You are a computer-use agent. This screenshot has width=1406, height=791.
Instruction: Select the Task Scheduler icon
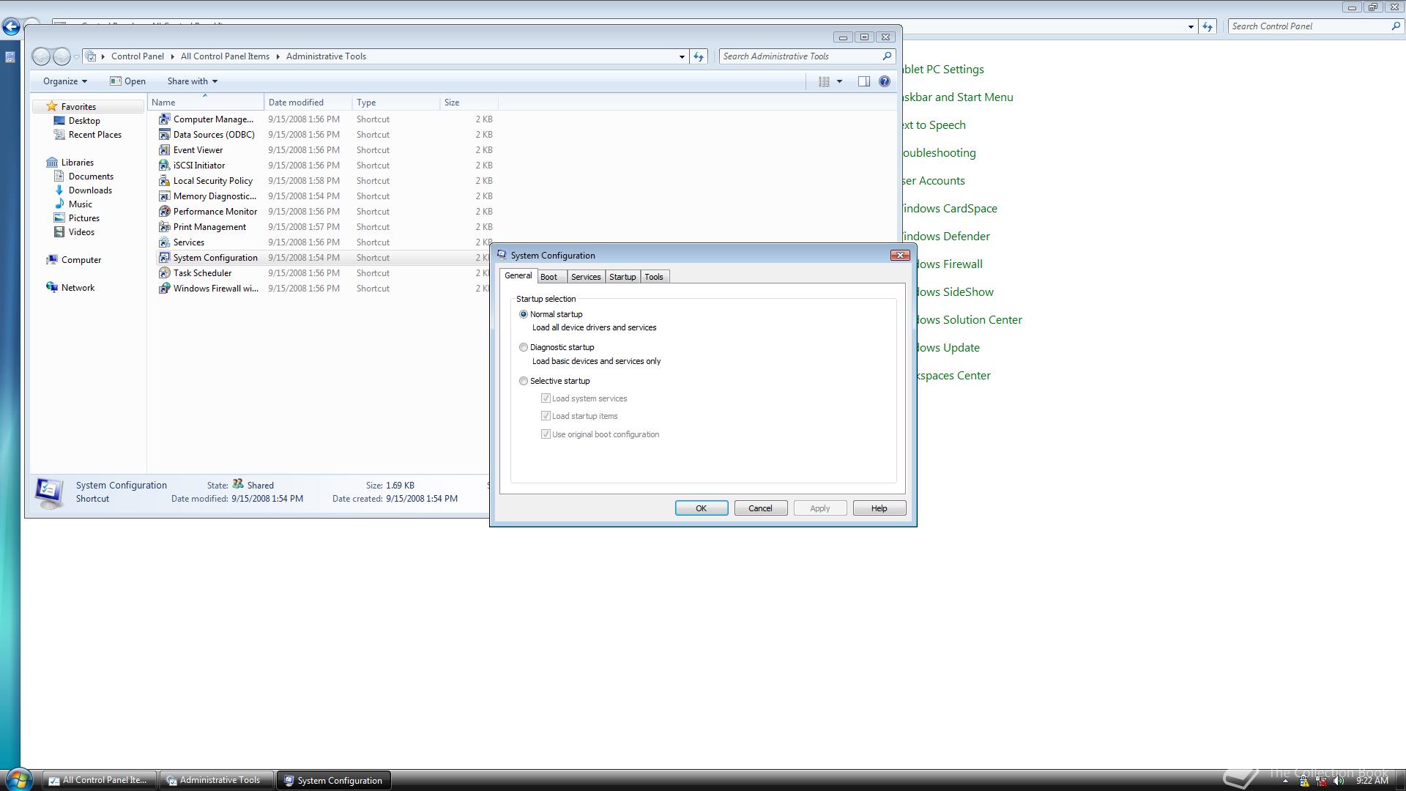point(165,272)
